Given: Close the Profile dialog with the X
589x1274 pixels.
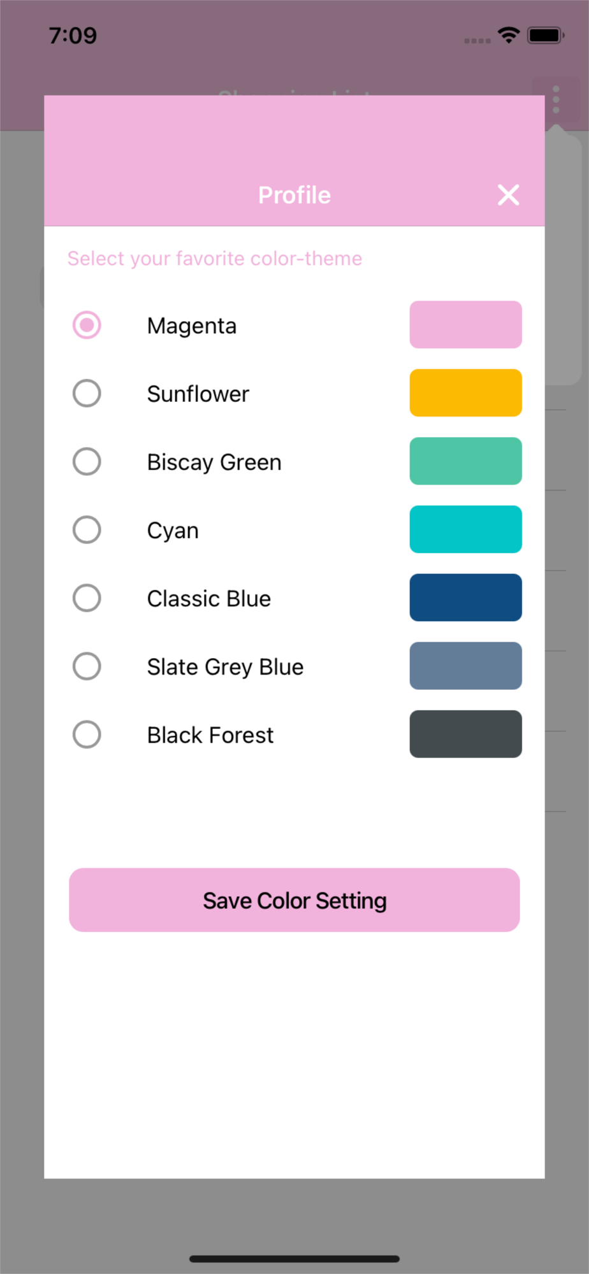Looking at the screenshot, I should click(508, 195).
